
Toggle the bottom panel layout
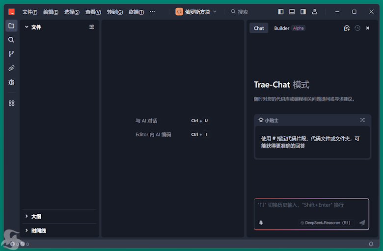292,11
